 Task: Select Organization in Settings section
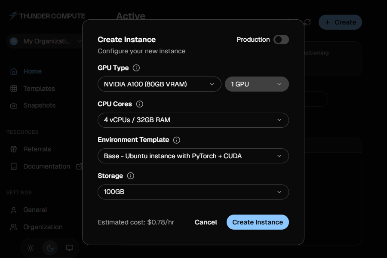click(x=42, y=227)
